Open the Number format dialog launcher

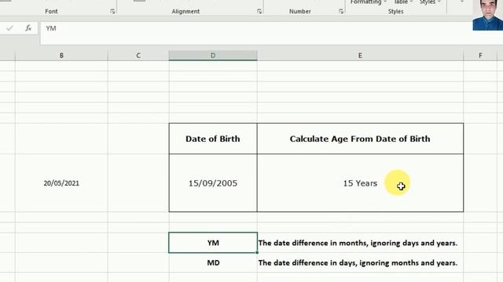tap(340, 12)
